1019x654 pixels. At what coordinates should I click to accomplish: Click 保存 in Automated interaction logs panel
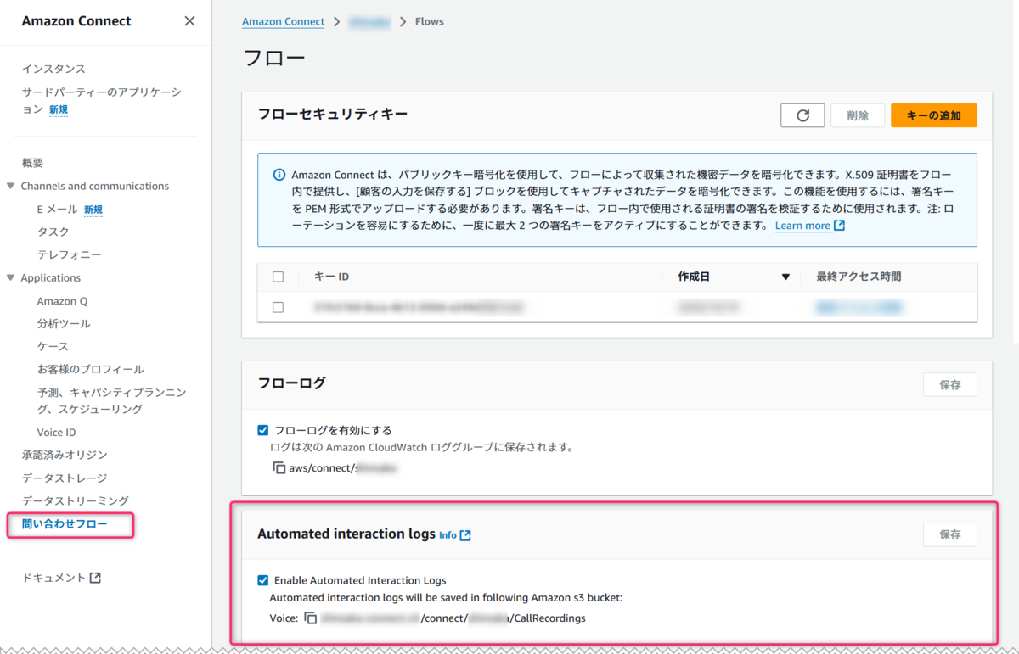click(x=949, y=534)
